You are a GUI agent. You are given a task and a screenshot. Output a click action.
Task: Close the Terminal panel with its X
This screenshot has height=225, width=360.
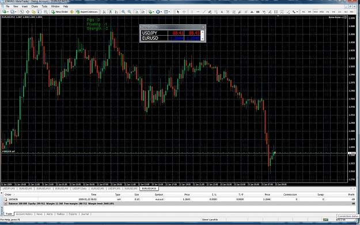[2, 193]
